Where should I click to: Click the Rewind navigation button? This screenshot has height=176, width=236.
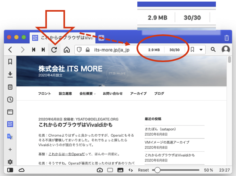pyautogui.click(x=34, y=50)
